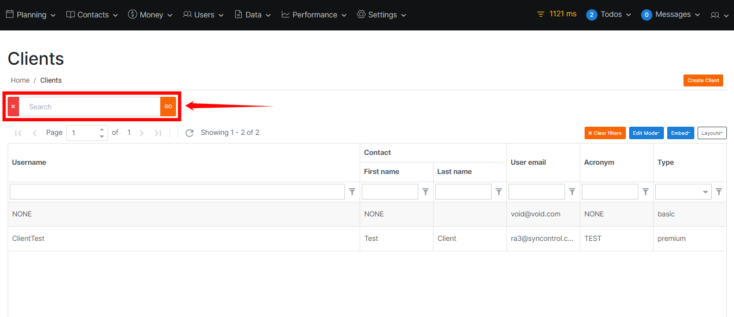The width and height of the screenshot is (734, 317).
Task: Expand the Edit Mode dropdown
Action: pos(646,133)
